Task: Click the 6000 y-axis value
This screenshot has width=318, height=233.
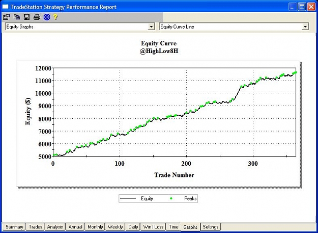Action: pos(45,144)
